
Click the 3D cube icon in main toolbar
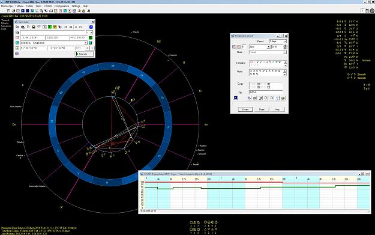tap(13, 11)
